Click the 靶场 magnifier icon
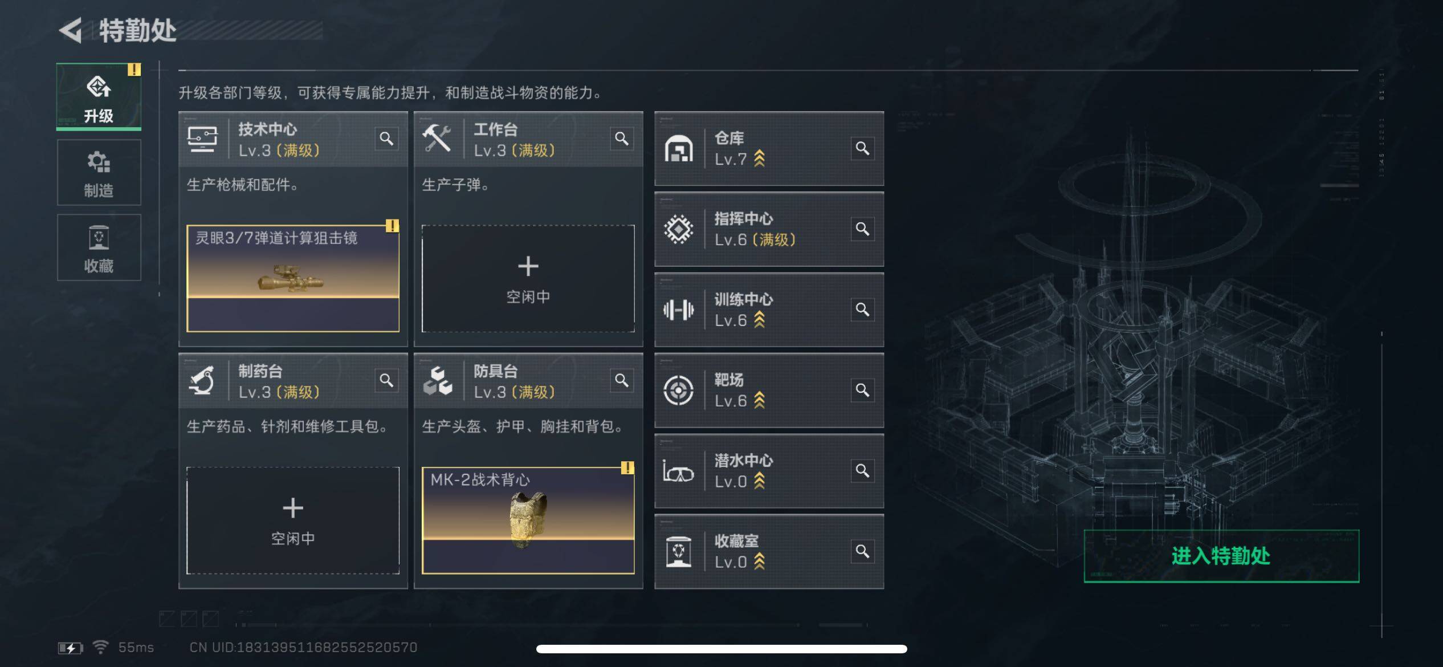This screenshot has height=667, width=1443. pyautogui.click(x=862, y=390)
